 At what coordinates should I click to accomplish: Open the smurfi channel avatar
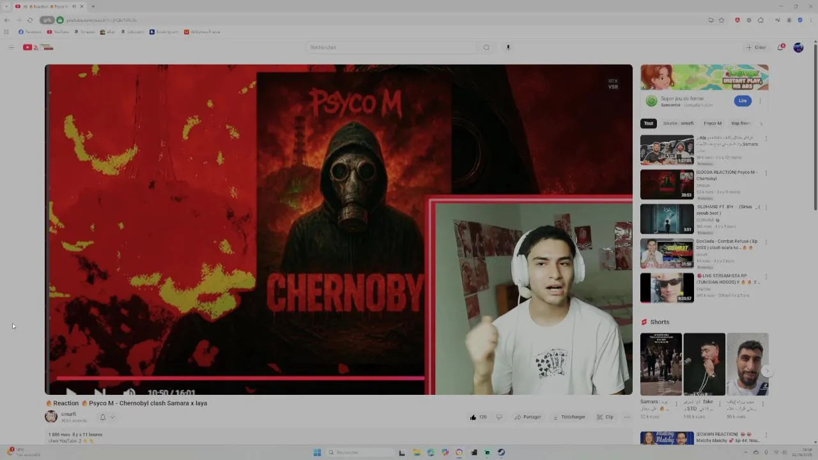point(51,417)
